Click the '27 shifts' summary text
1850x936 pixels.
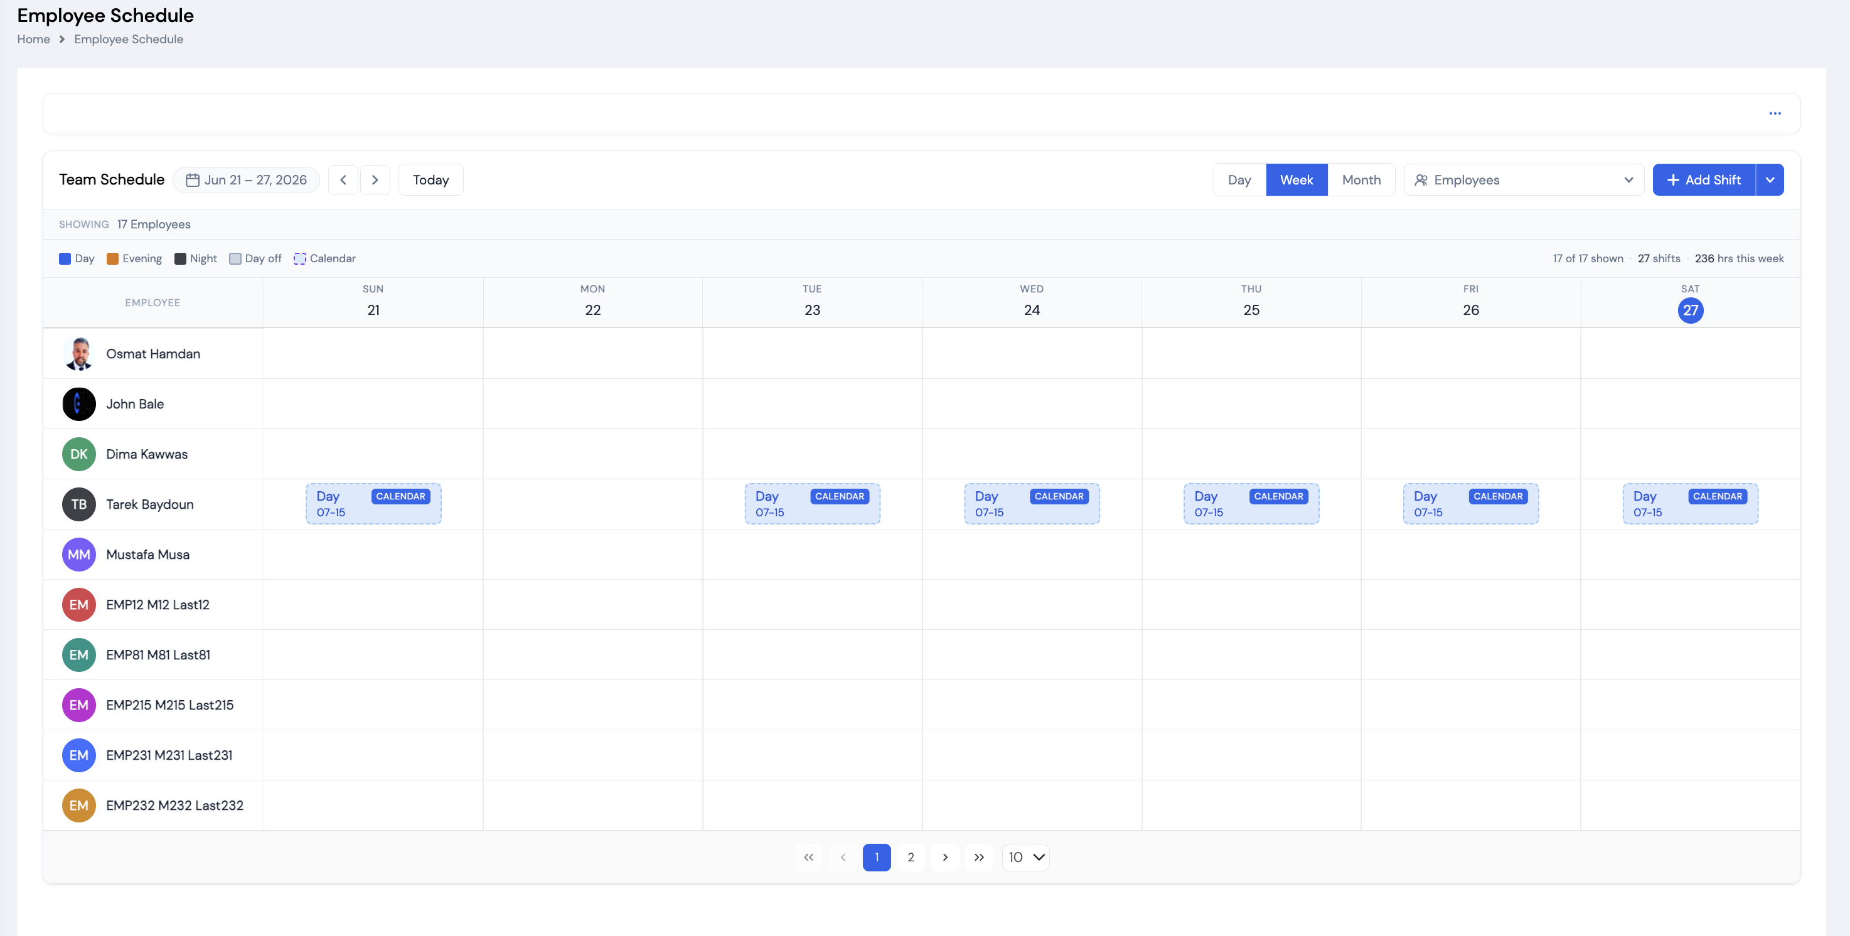[1659, 258]
